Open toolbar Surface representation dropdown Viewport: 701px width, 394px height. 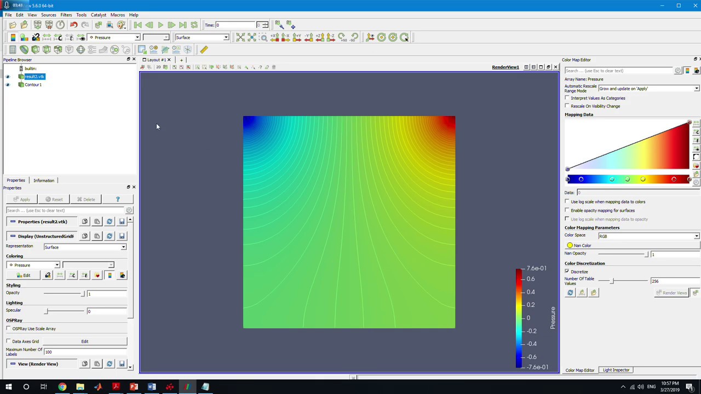click(202, 37)
